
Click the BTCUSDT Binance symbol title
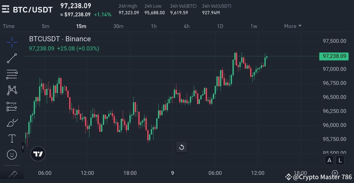[x=60, y=39]
